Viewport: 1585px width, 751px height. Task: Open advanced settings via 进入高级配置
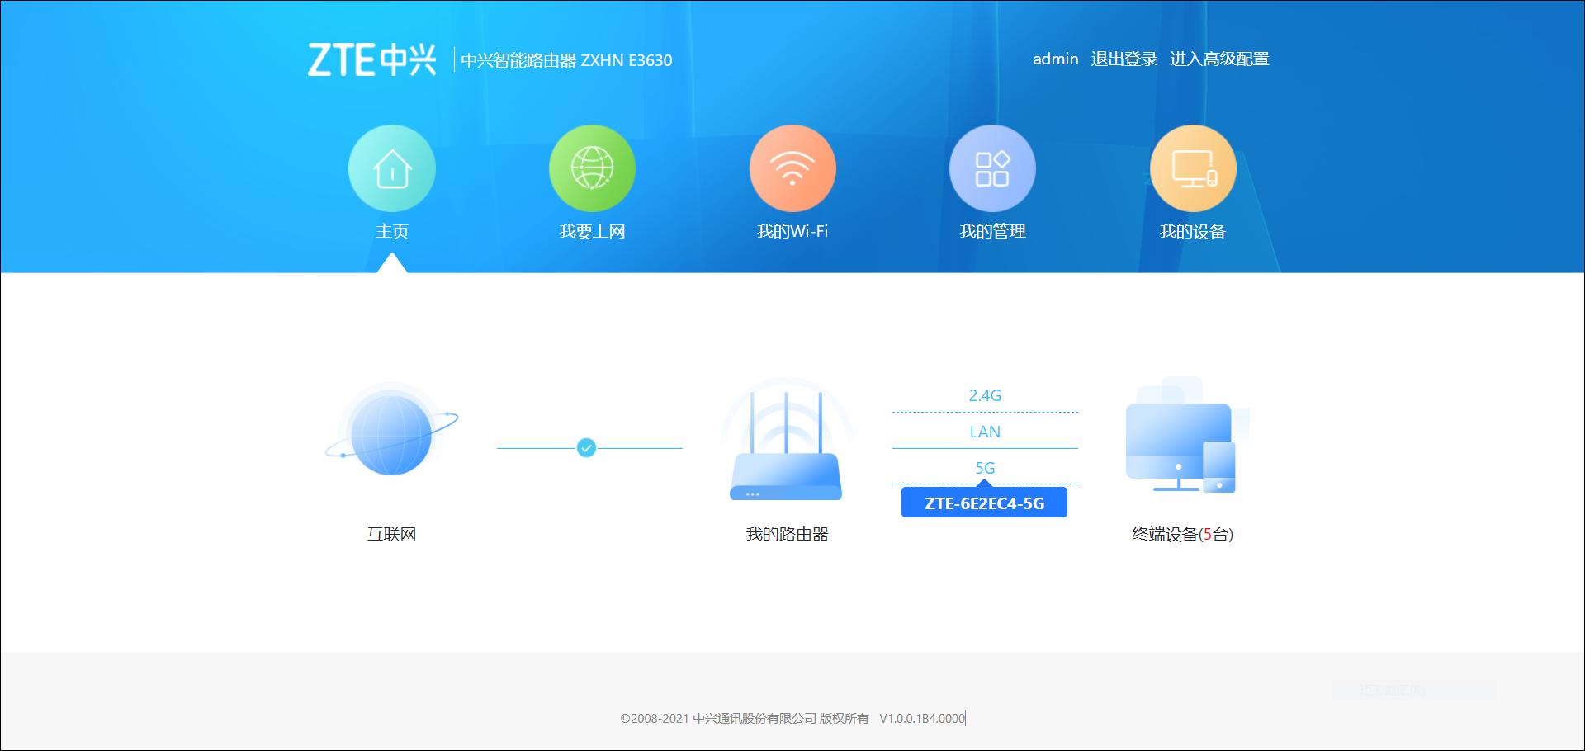click(x=1219, y=59)
